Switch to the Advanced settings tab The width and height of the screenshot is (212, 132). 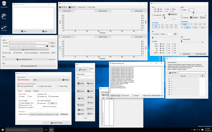click(28, 91)
